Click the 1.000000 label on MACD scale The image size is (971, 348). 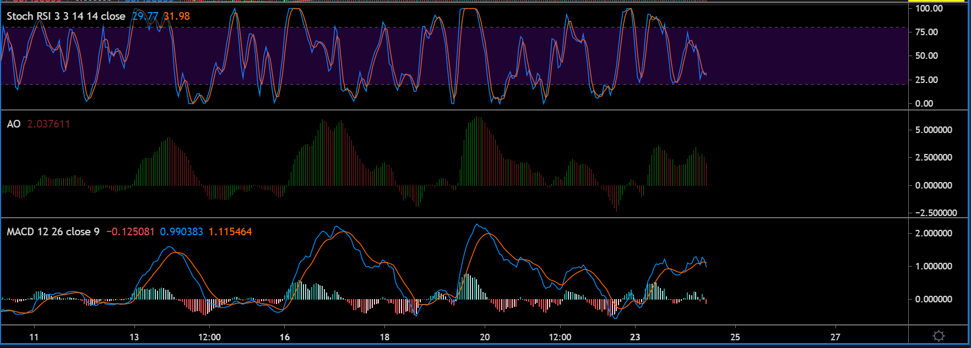[x=934, y=266]
